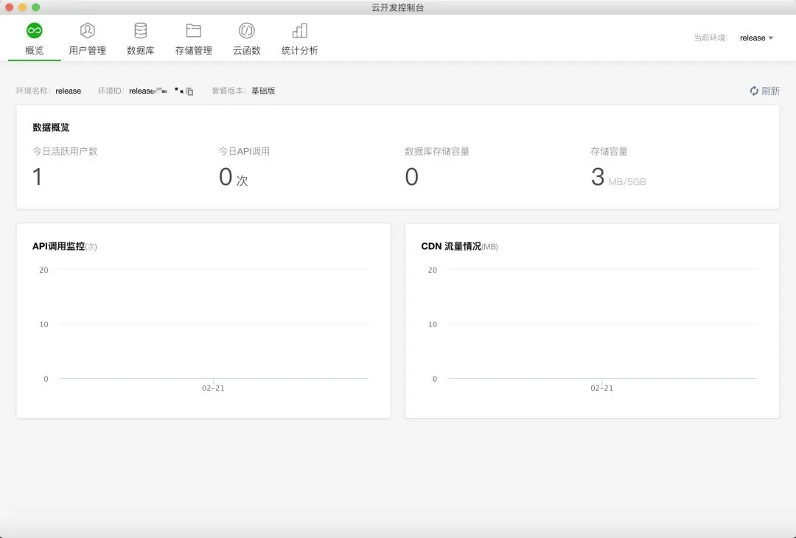Viewport: 796px width, 538px height.
Task: Click the circular refresh arrow icon
Action: (x=754, y=91)
